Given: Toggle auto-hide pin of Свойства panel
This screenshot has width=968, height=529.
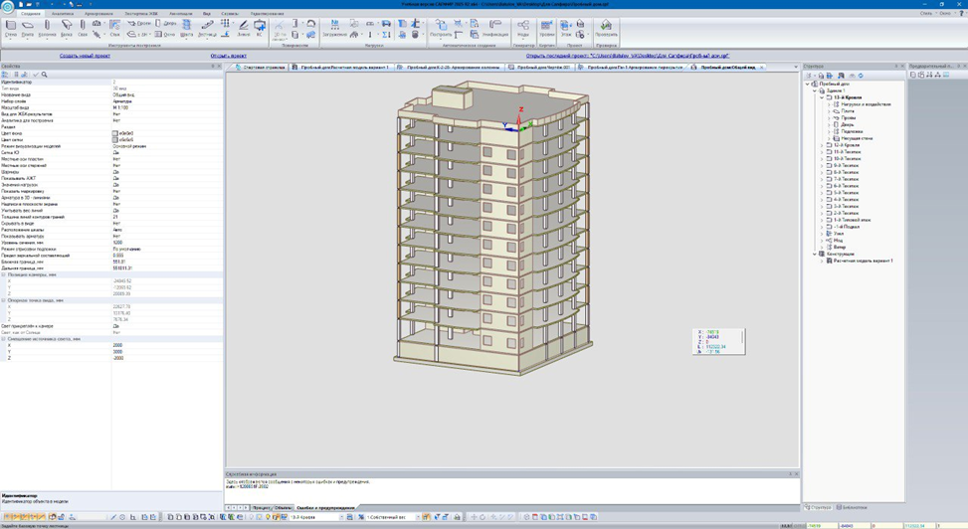Looking at the screenshot, I should (213, 66).
